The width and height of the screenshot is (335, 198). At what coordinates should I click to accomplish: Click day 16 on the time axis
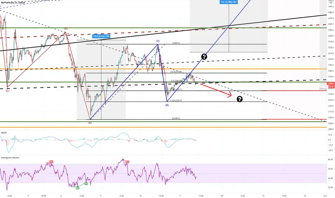305,195
